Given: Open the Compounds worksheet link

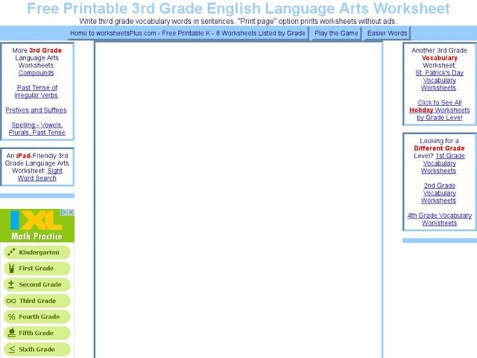Looking at the screenshot, I should 36,73.
